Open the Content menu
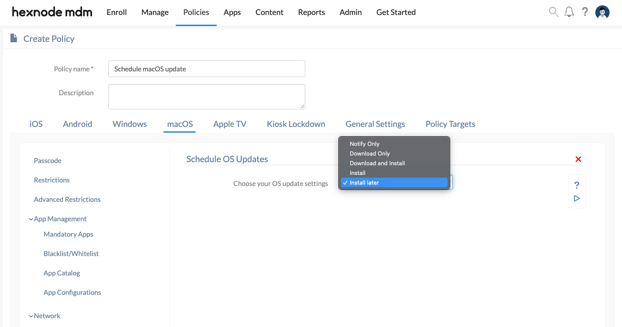The height and width of the screenshot is (327, 622). pos(270,12)
